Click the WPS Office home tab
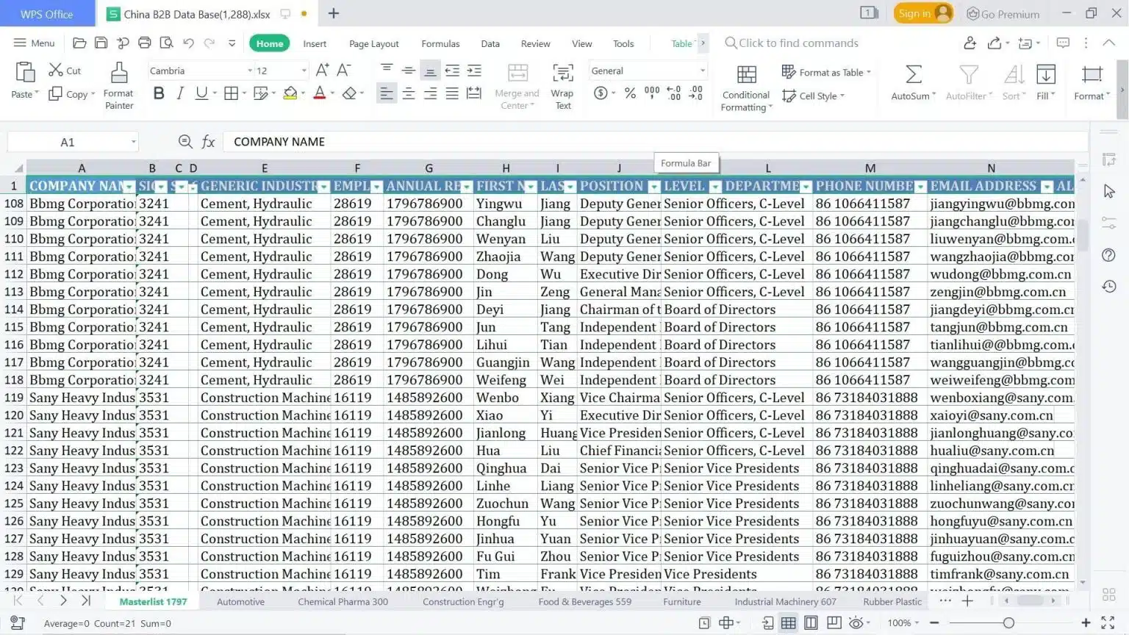Viewport: 1129px width, 635px height. click(x=47, y=13)
